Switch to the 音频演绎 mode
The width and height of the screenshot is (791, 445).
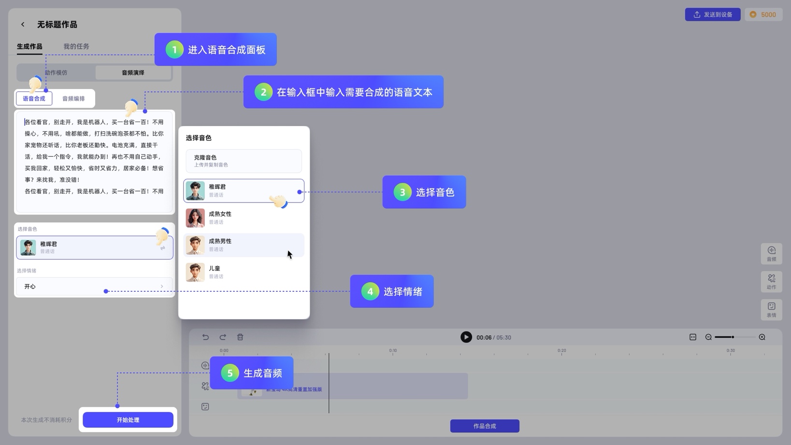tap(133, 72)
